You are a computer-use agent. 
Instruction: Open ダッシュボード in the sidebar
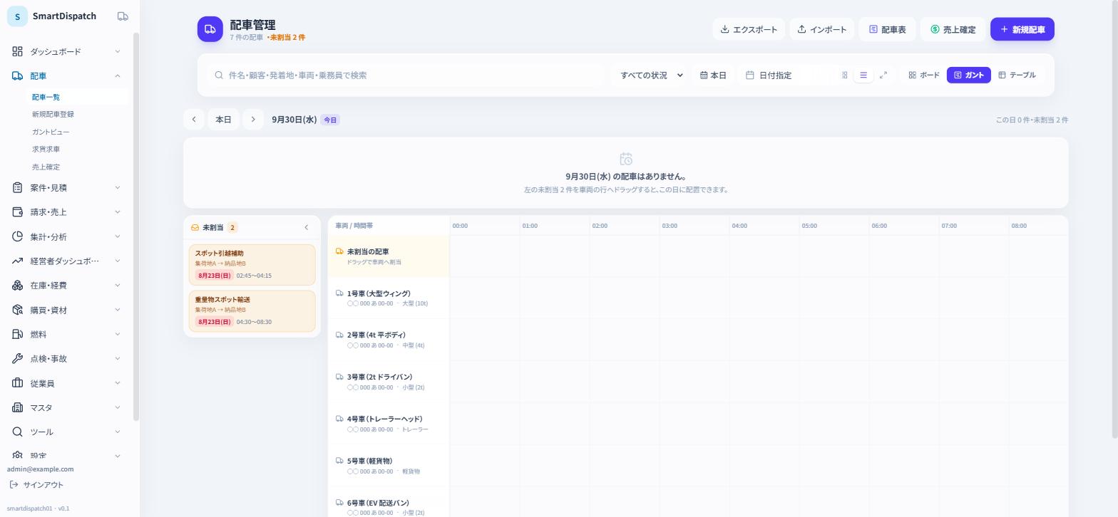point(66,51)
